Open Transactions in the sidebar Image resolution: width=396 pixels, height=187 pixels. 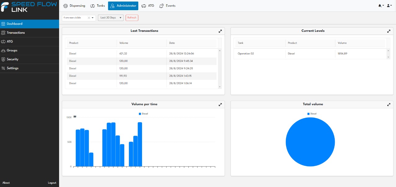pyautogui.click(x=16, y=32)
